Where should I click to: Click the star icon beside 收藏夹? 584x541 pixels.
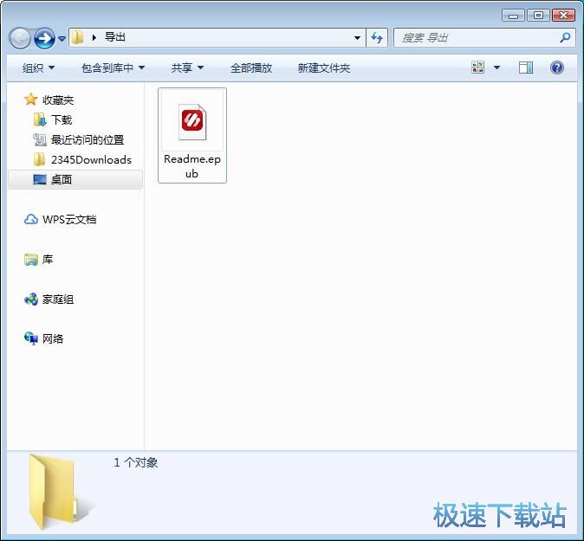click(30, 100)
